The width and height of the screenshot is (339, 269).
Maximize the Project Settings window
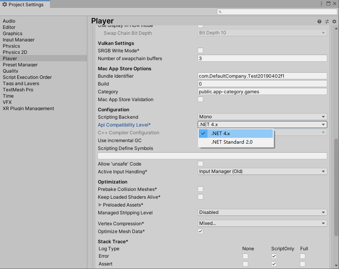pyautogui.click(x=328, y=4)
